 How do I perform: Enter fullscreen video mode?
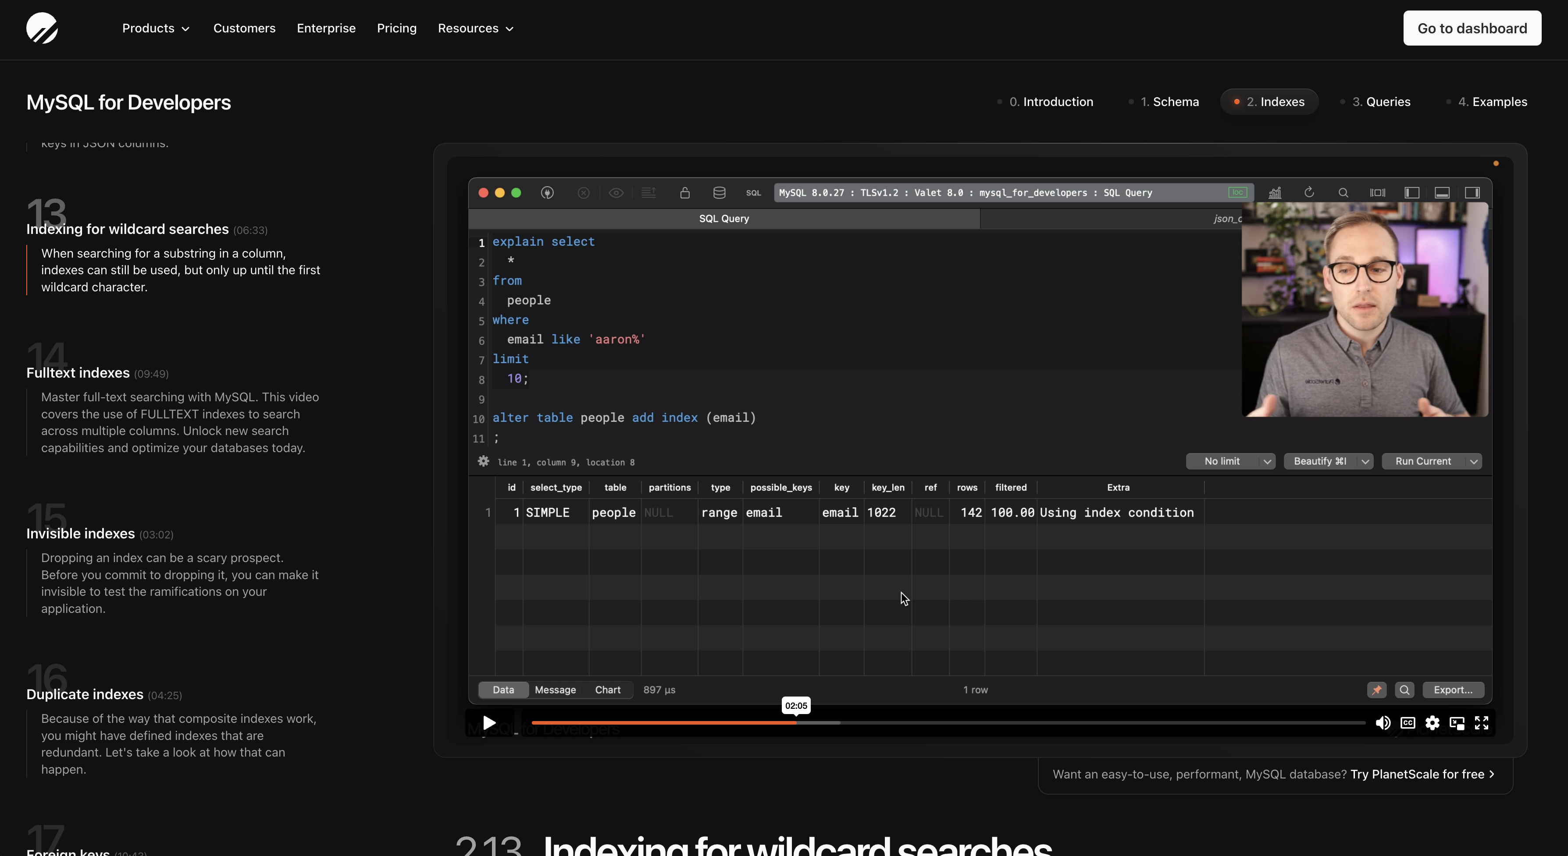(1482, 723)
